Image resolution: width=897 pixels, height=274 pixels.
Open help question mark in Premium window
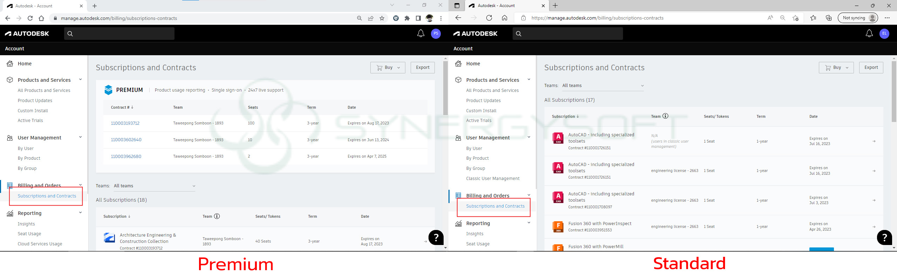tap(436, 238)
